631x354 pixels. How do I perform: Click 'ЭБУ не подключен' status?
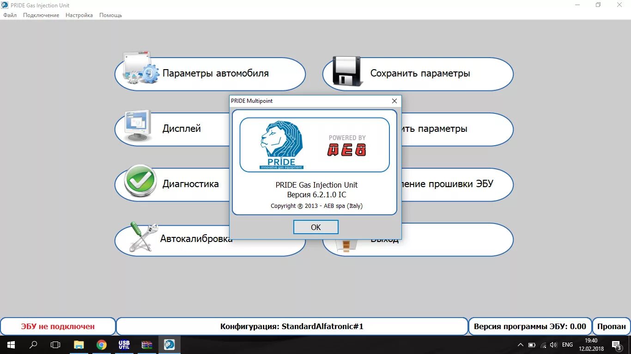click(x=58, y=326)
